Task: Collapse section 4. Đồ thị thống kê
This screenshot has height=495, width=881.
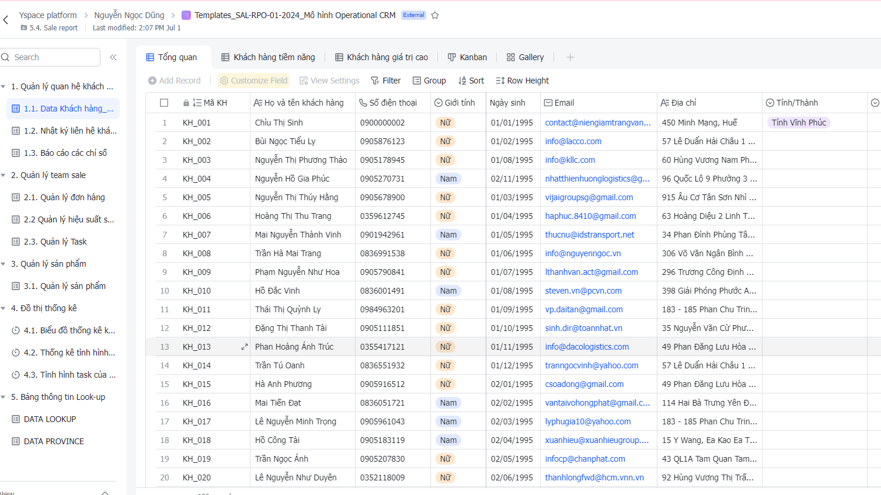Action: (x=4, y=308)
